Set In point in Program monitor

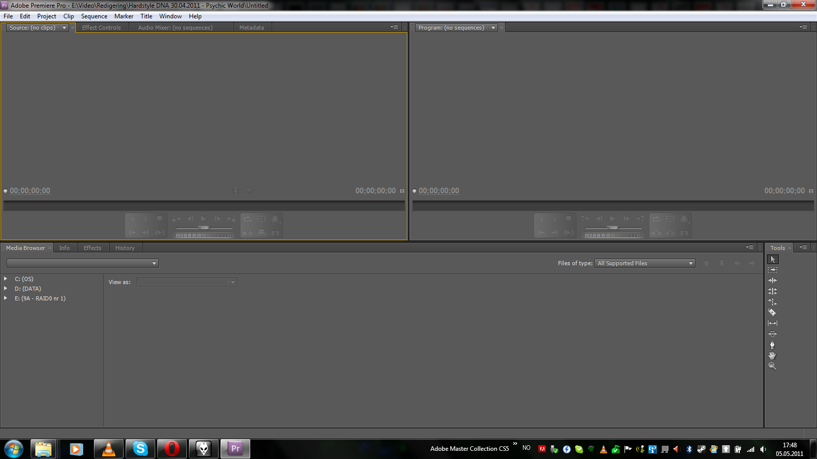541,219
